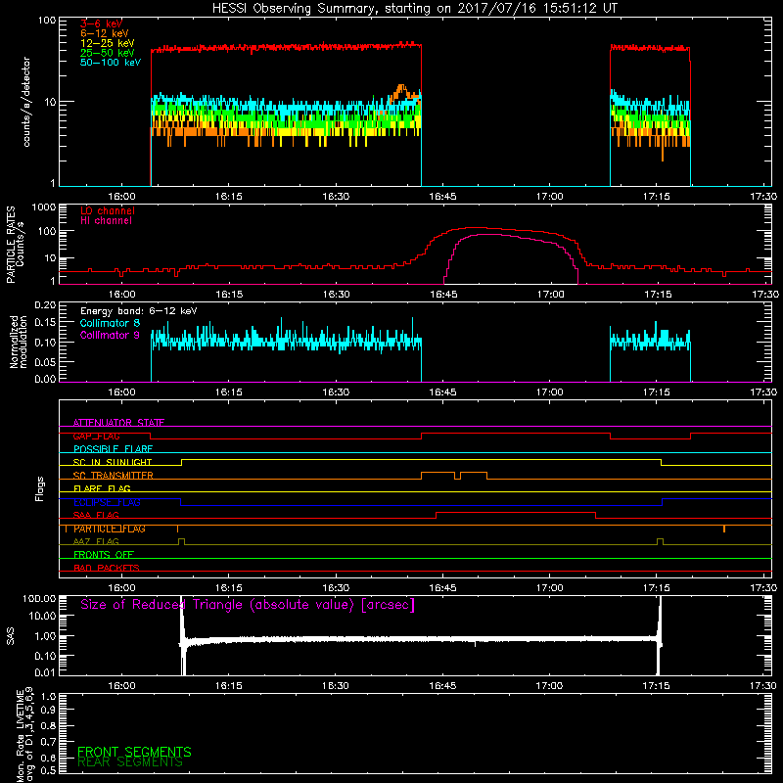This screenshot has width=783, height=783.
Task: Click the yellow 12-25 keV legend label
Action: (x=108, y=43)
